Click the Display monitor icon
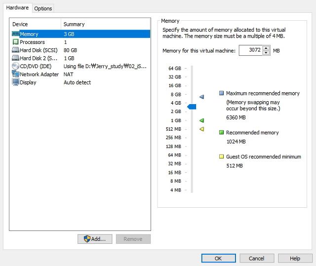The width and height of the screenshot is (316, 266). click(x=15, y=82)
